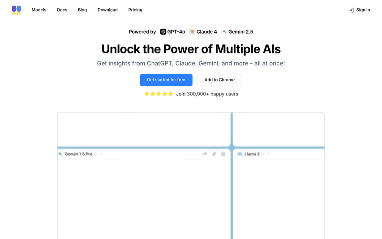Click the site logo in the header
Viewport: 382px width, 239px height.
pyautogui.click(x=16, y=10)
